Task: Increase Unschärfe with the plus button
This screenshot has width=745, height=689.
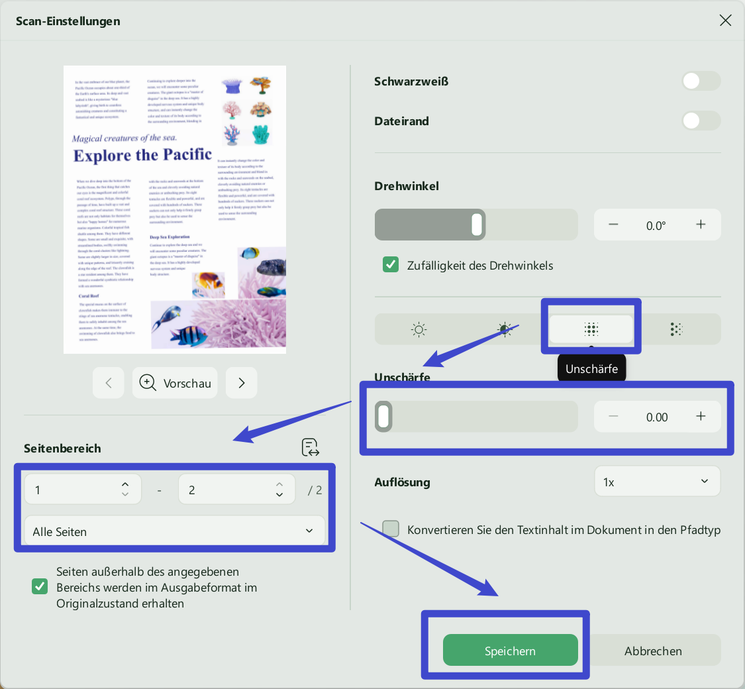Action: (701, 417)
